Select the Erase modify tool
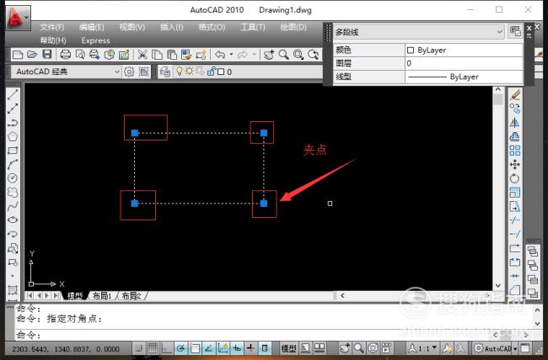Viewport: 548px width, 360px height. 515,94
